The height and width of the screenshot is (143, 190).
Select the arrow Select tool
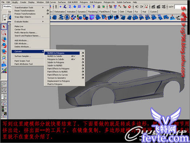tap(4, 27)
